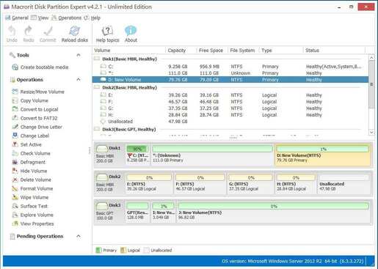Select GPT reserved 128.0 MB block
This screenshot has width=378, height=269.
[x=137, y=212]
